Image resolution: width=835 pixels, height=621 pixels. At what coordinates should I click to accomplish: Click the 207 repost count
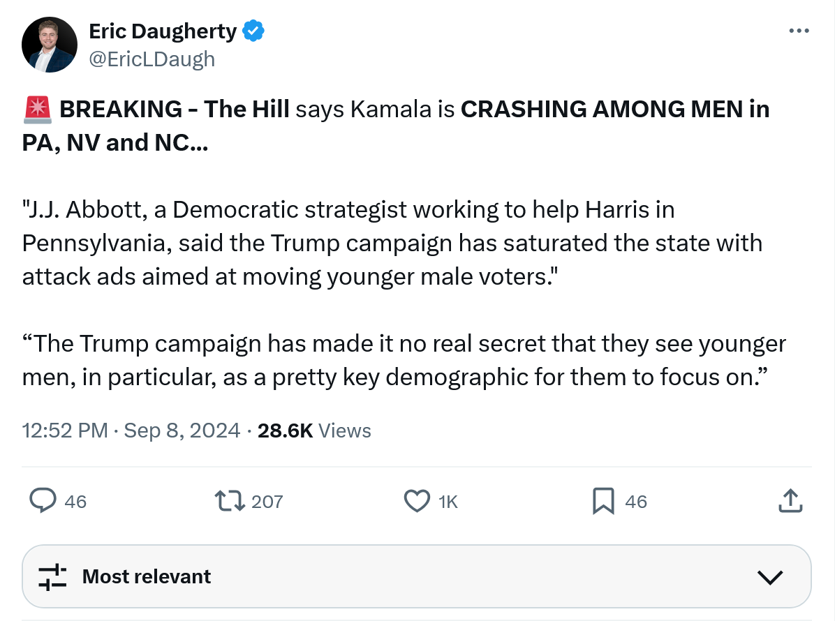(x=267, y=501)
